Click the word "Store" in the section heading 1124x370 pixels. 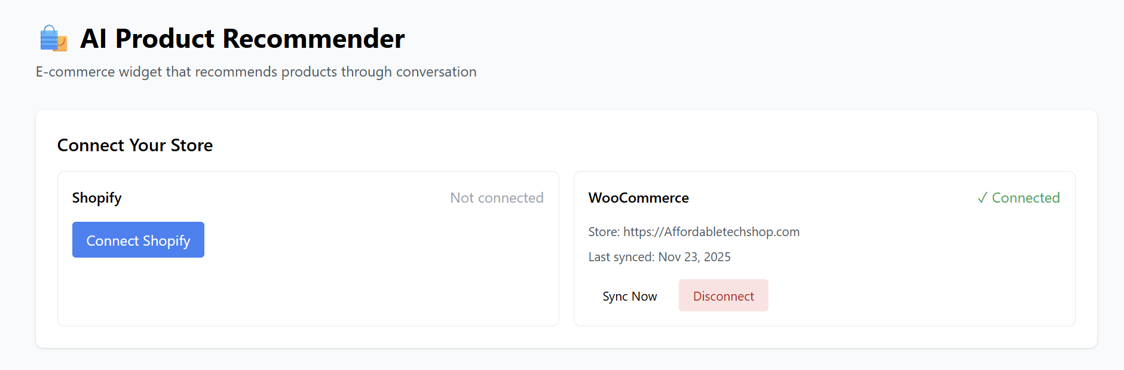pyautogui.click(x=191, y=145)
